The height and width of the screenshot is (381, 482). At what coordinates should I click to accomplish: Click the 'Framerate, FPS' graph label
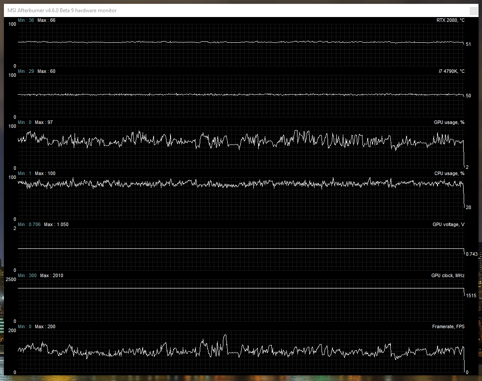click(x=448, y=326)
